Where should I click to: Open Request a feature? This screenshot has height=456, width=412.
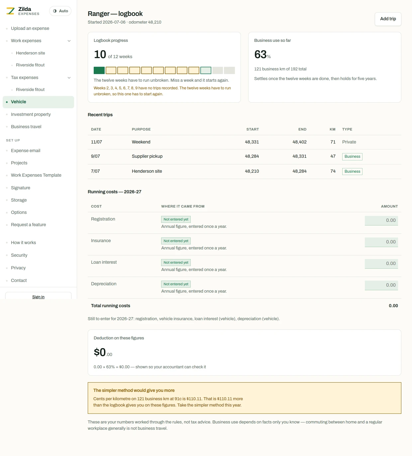(29, 225)
